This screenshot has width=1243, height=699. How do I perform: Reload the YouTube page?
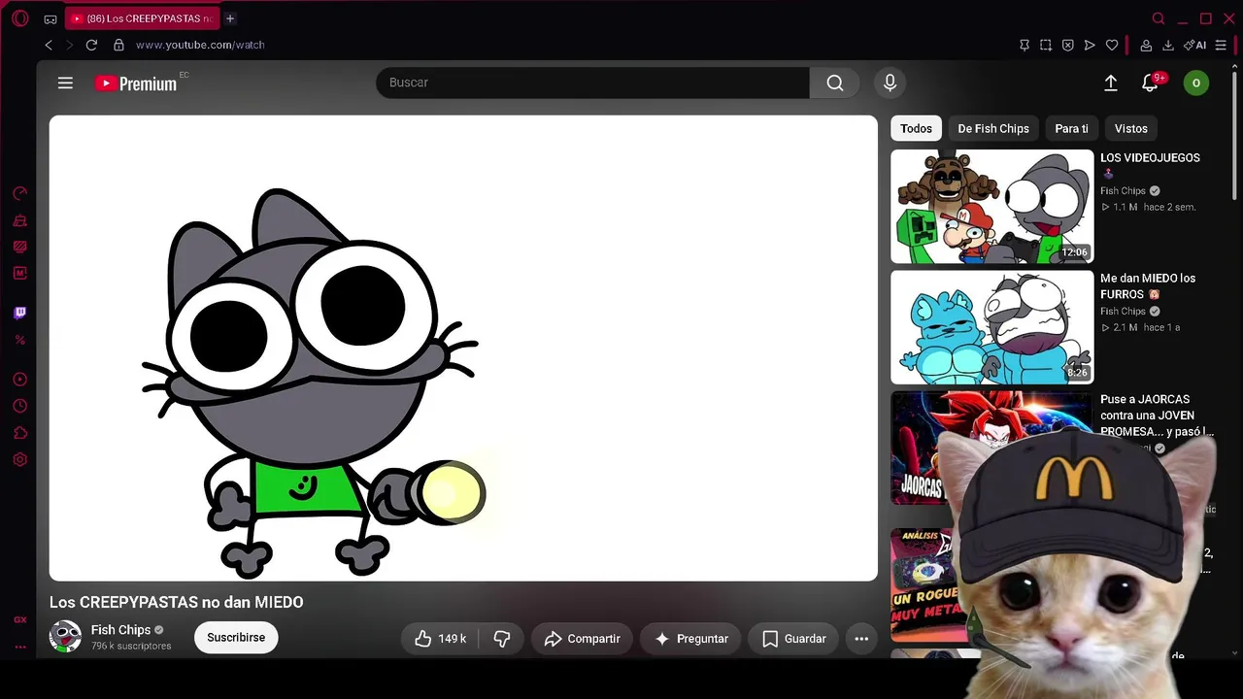pos(91,45)
